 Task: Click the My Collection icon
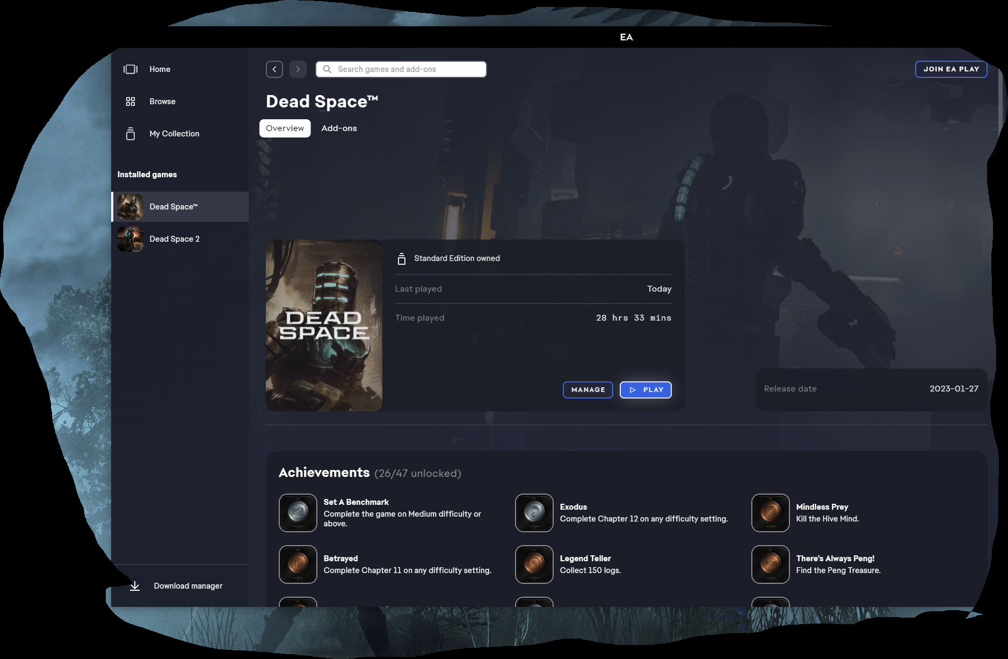pyautogui.click(x=130, y=134)
